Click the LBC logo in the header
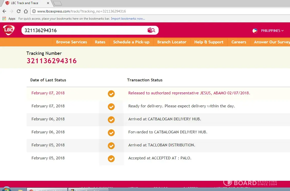The height and width of the screenshot is (191, 290). (9, 30)
